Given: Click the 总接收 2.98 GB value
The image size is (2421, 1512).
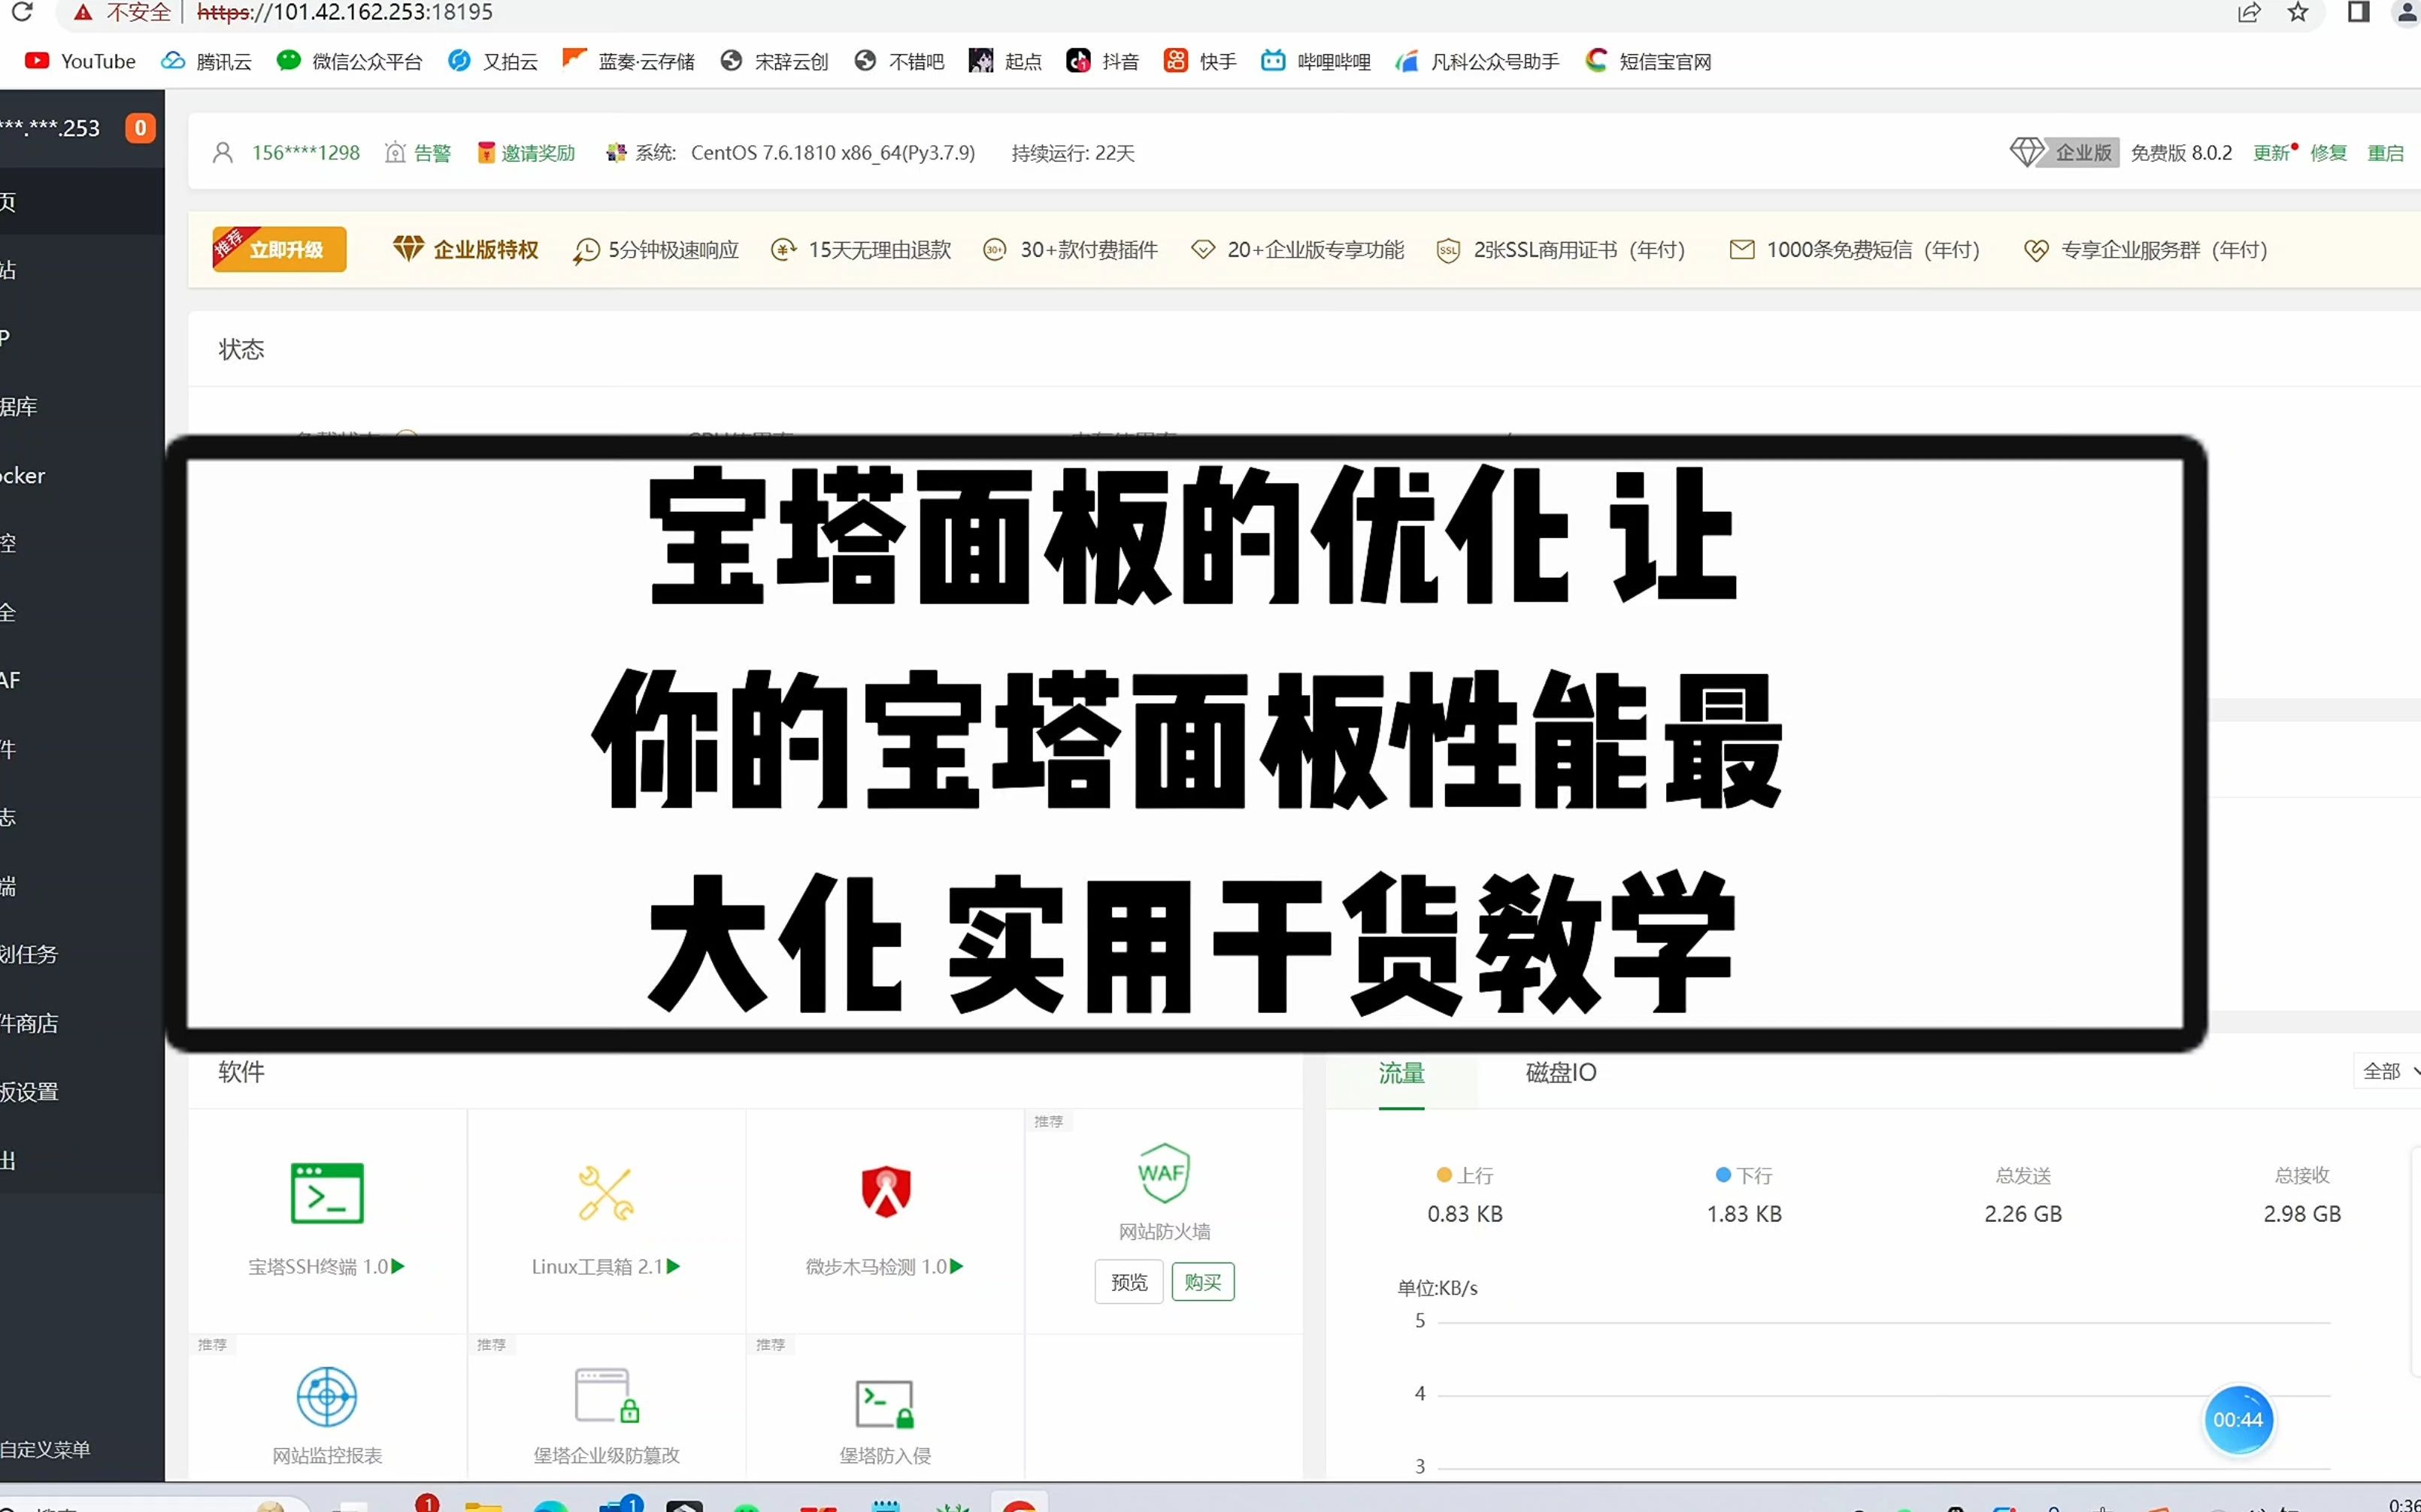Looking at the screenshot, I should pos(2302,1214).
